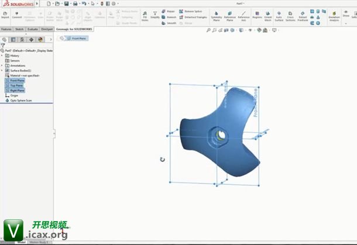Click the Cross Sections tool
Image resolution: width=357 pixels, height=245 pixels.
coord(290,16)
